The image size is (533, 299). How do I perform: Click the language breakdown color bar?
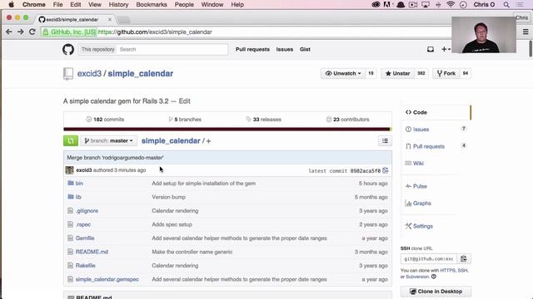[227, 130]
